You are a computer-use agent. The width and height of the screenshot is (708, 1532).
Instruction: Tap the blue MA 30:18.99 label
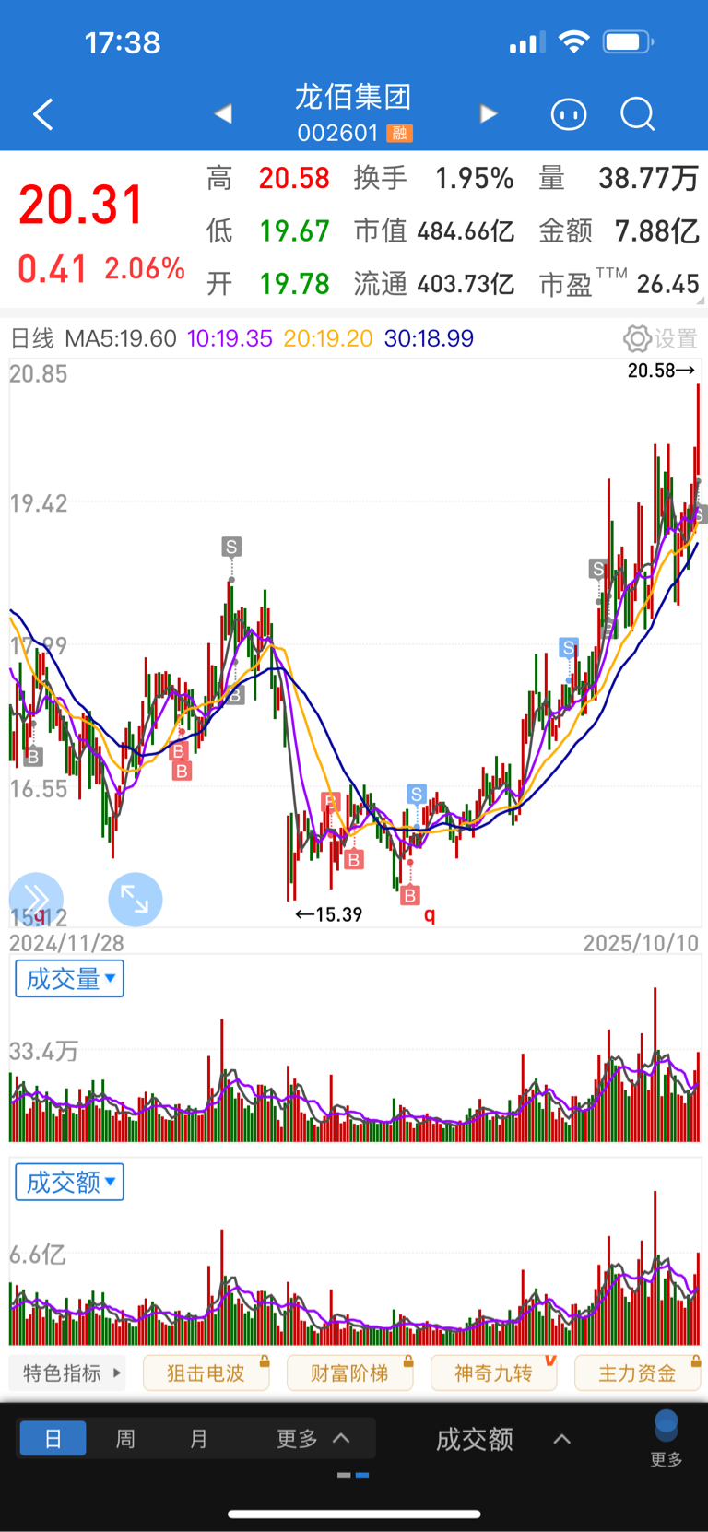click(x=429, y=338)
